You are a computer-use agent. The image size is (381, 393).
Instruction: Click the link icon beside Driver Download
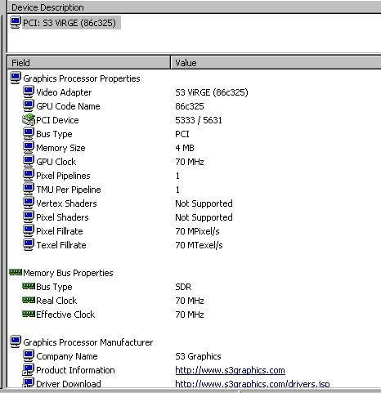click(x=29, y=382)
